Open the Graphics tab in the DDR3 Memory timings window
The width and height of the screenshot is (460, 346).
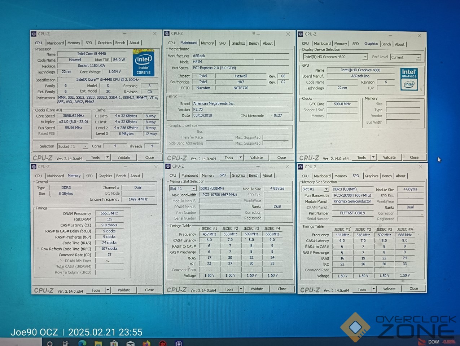[x=105, y=176]
